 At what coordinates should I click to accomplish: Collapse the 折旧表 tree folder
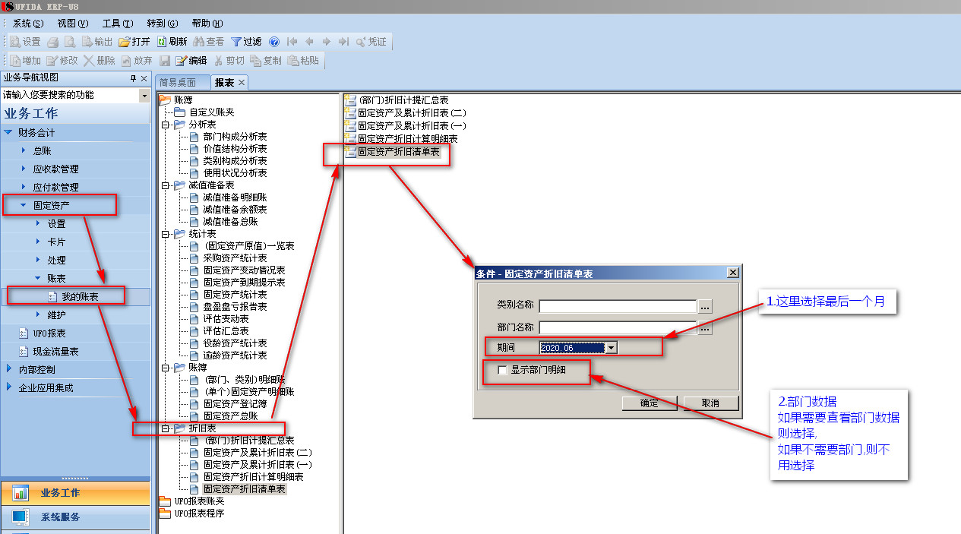pyautogui.click(x=166, y=428)
